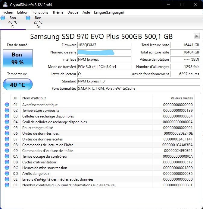Image resolution: width=203 pixels, height=209 pixels.
Task: Click status orb for Pourcentage utilisé row
Action: (x=7, y=127)
